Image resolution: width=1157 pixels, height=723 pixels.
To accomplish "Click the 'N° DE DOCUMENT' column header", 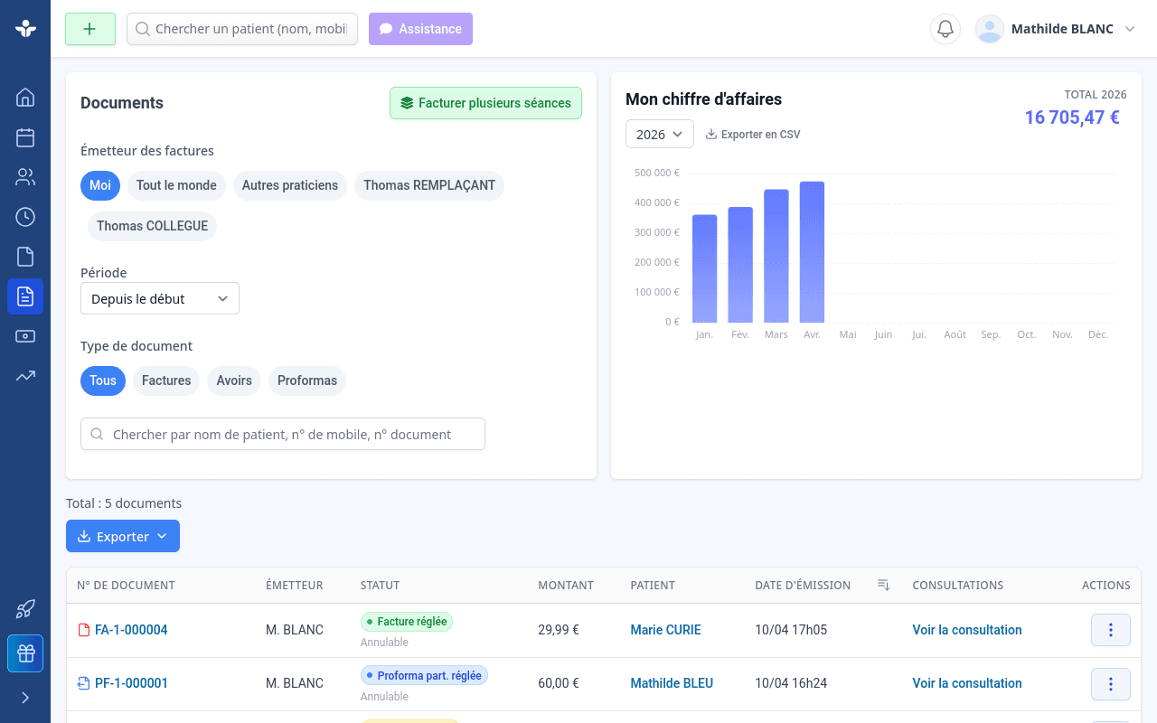I will pyautogui.click(x=126, y=586).
